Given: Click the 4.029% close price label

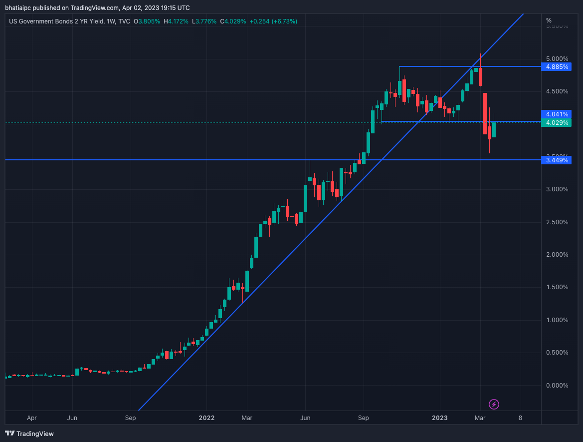Looking at the screenshot, I should coord(556,122).
